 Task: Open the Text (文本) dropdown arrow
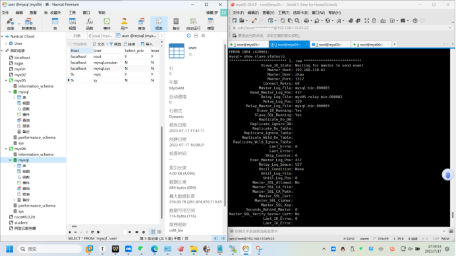pos(107,44)
